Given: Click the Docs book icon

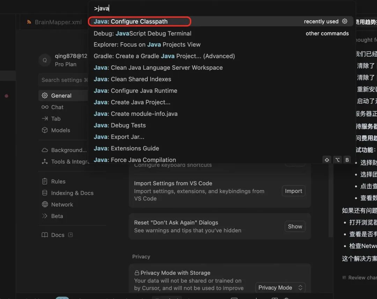Looking at the screenshot, I should tap(45, 235).
